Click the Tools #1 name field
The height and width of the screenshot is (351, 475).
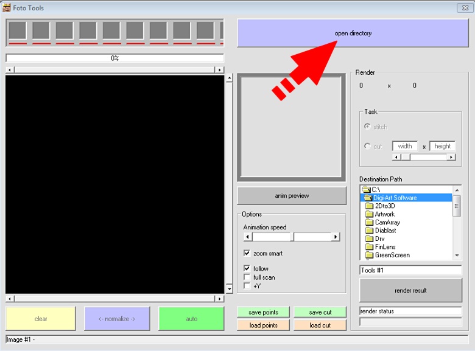tap(410, 270)
